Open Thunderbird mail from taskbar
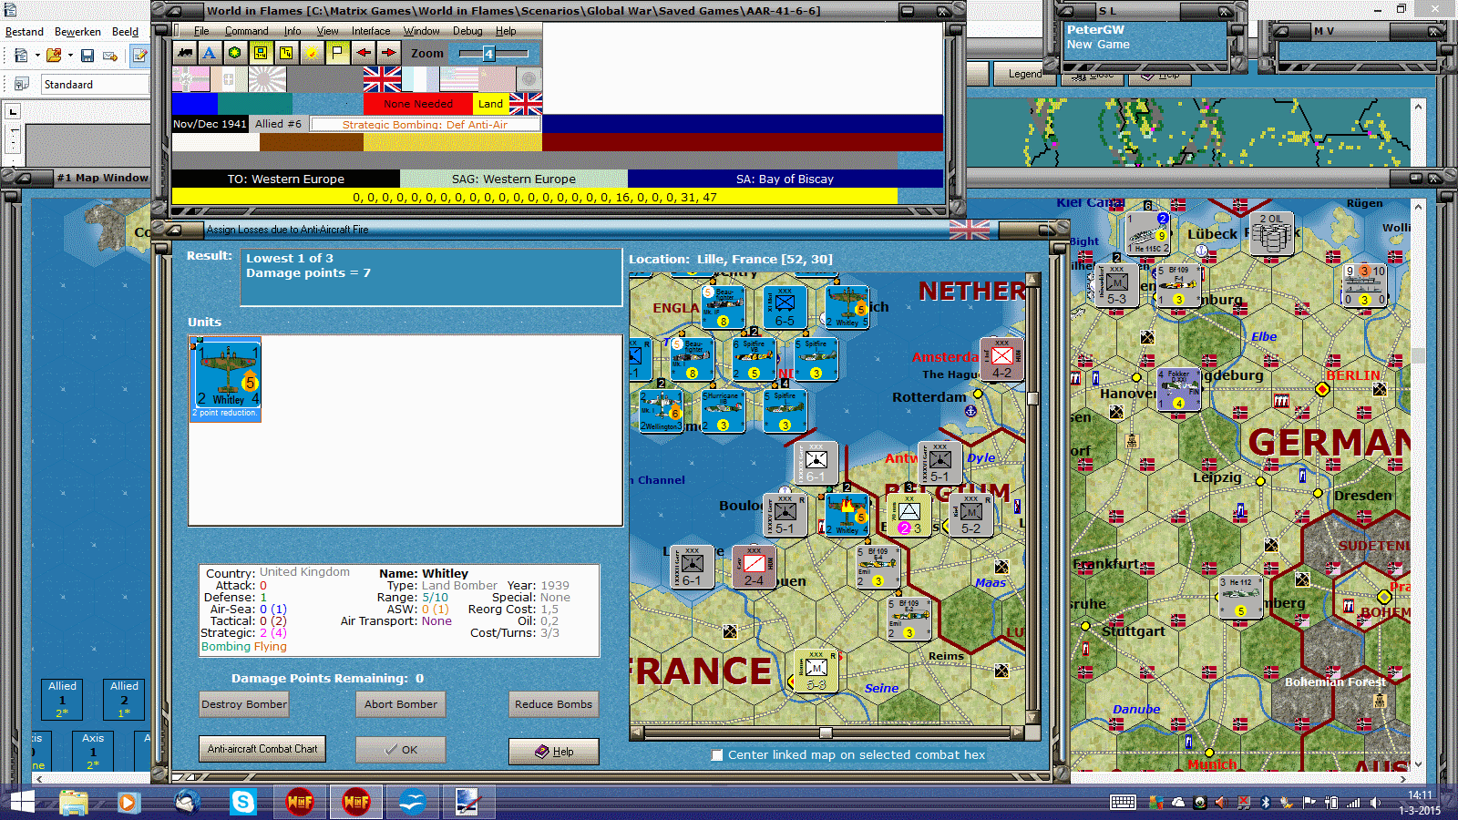 coord(187,802)
